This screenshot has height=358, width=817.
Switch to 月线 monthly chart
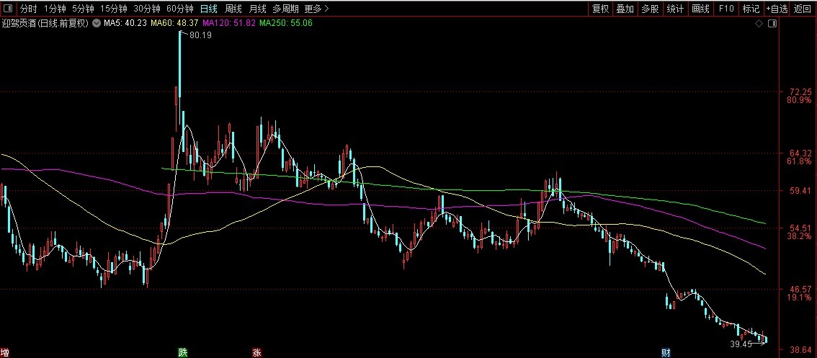(257, 9)
